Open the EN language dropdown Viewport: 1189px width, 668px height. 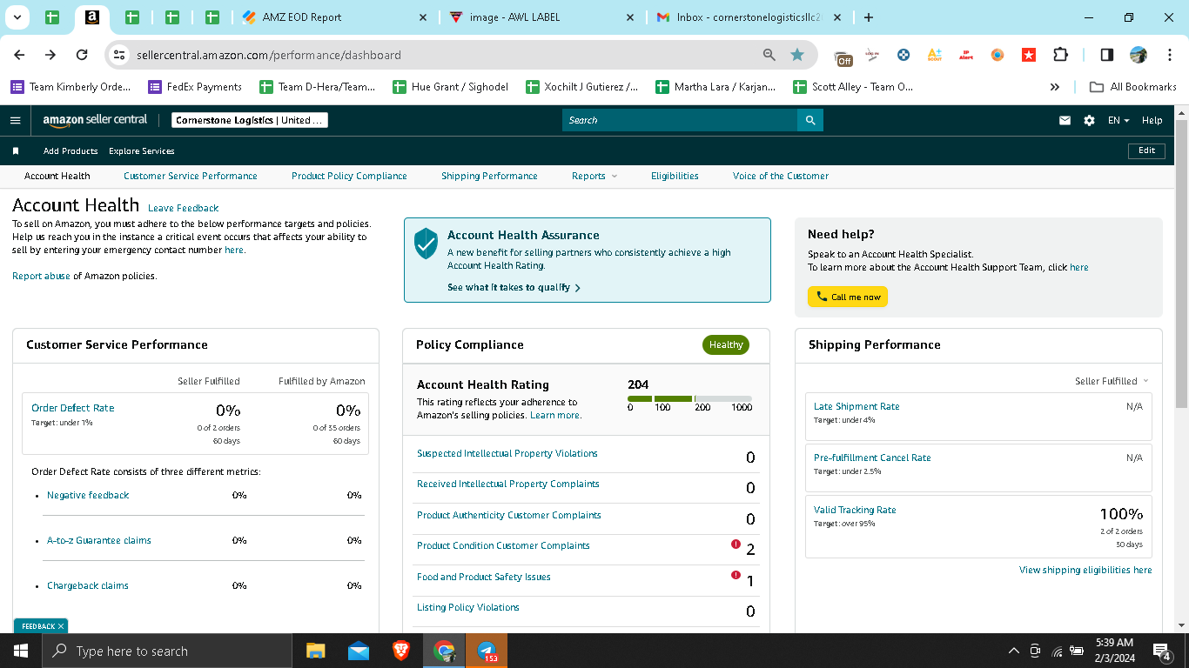(x=1118, y=120)
